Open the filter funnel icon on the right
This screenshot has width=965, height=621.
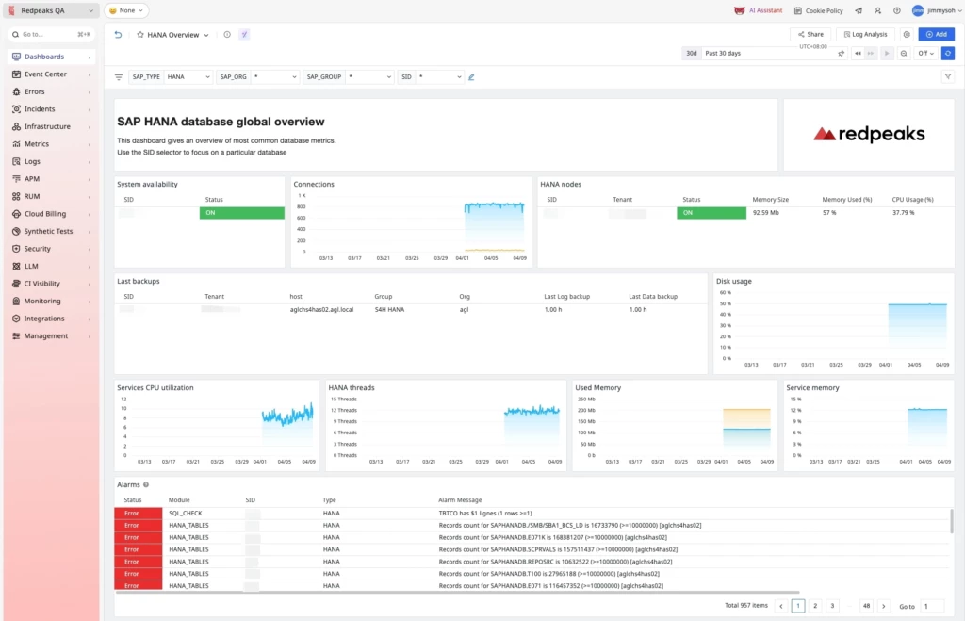(x=948, y=76)
